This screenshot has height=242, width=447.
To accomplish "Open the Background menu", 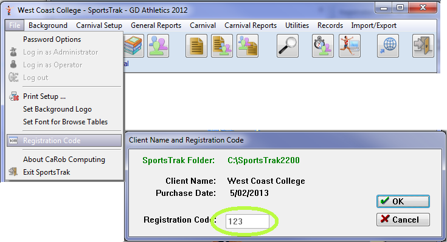I will pos(48,25).
